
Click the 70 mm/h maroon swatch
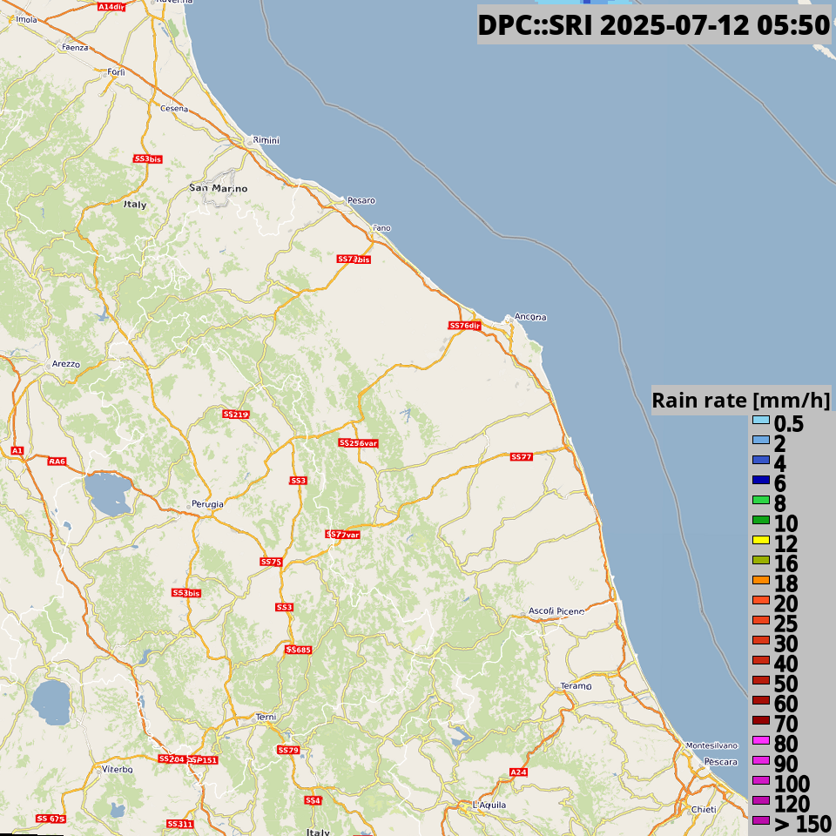pyautogui.click(x=761, y=720)
